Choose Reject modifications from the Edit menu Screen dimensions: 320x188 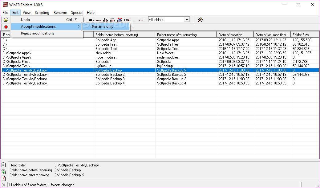[x=47, y=33]
